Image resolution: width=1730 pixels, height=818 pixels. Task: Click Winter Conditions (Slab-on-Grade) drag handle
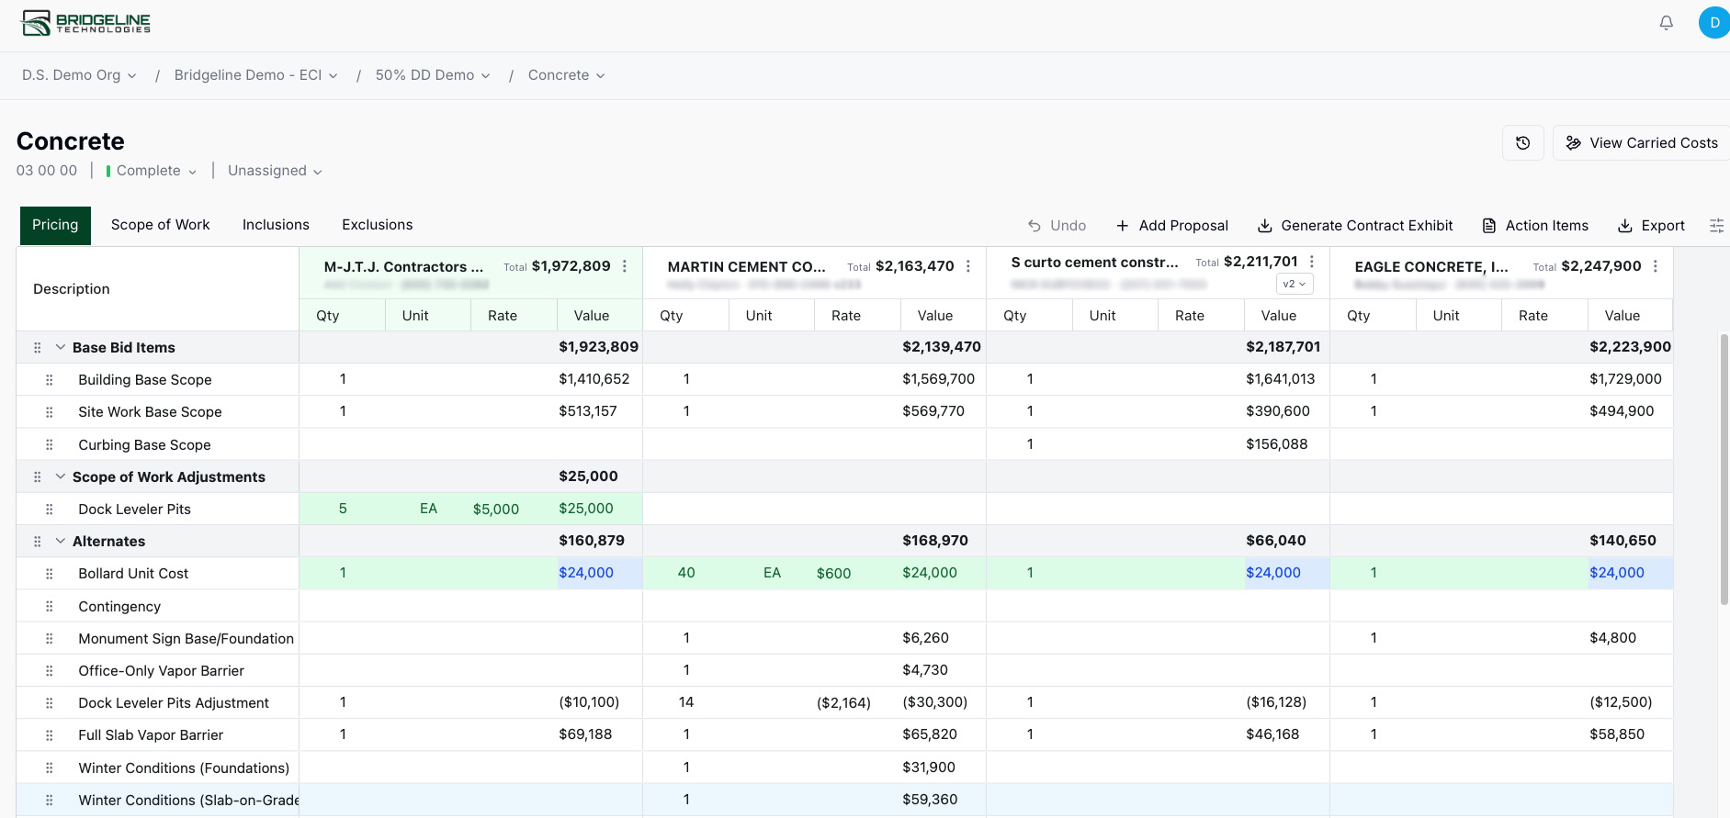click(x=50, y=801)
